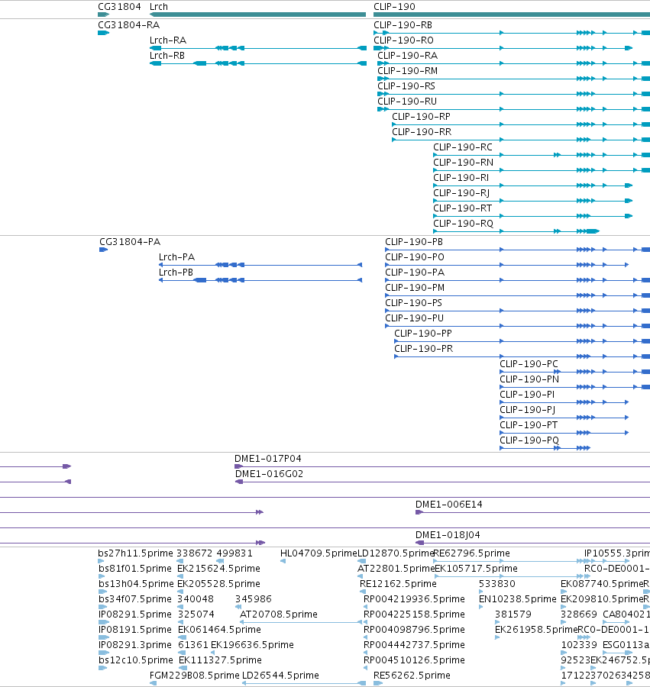Select EST LD26544.5prime
Screen dimensions: 650x687
coord(280,676)
